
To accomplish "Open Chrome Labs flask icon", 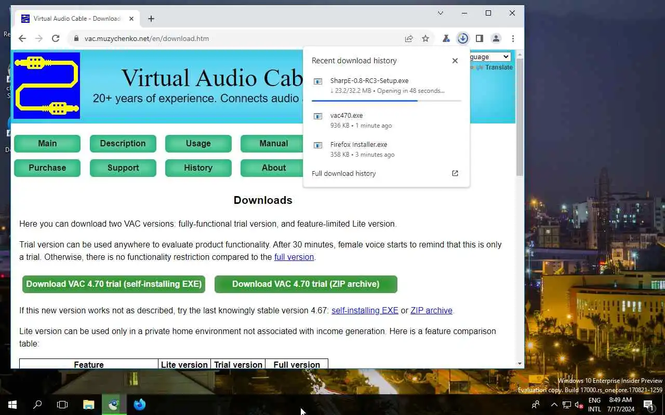I will [x=446, y=38].
